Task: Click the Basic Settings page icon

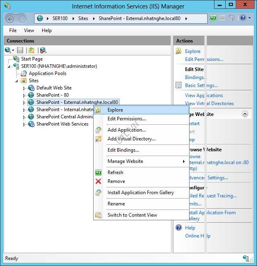Action: tap(178, 85)
